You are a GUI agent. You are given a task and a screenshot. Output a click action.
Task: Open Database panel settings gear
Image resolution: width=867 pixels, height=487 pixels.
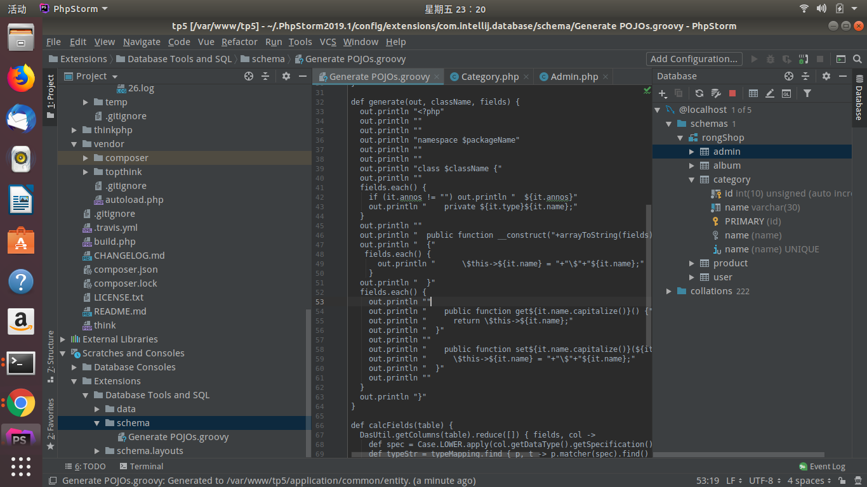click(826, 76)
